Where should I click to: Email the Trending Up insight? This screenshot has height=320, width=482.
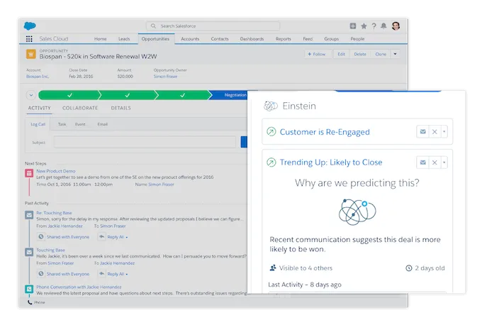coord(422,162)
